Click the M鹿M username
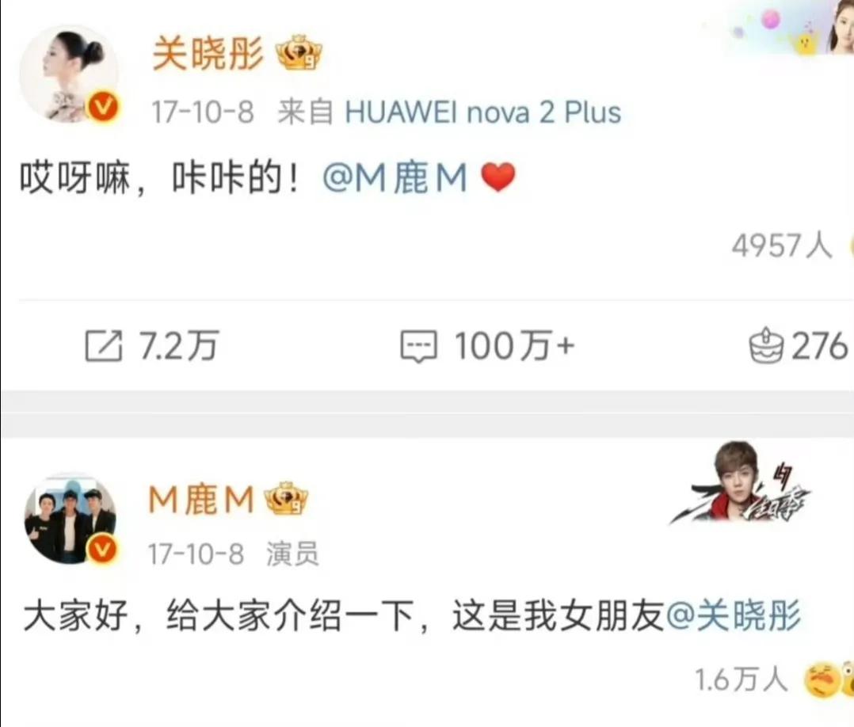This screenshot has width=854, height=727. 201,500
